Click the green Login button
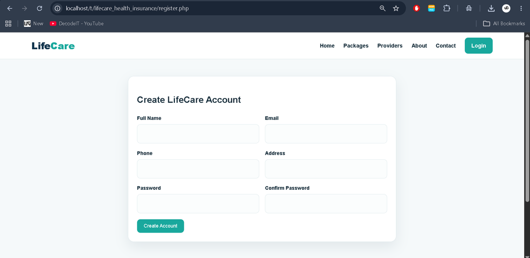 [479, 45]
